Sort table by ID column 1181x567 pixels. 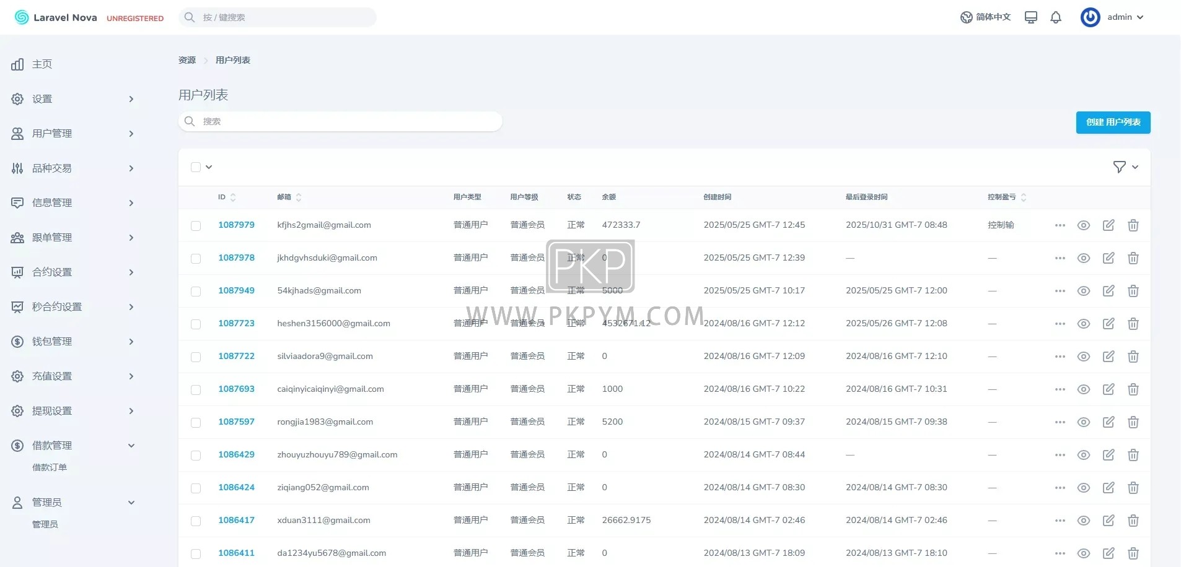coord(227,197)
